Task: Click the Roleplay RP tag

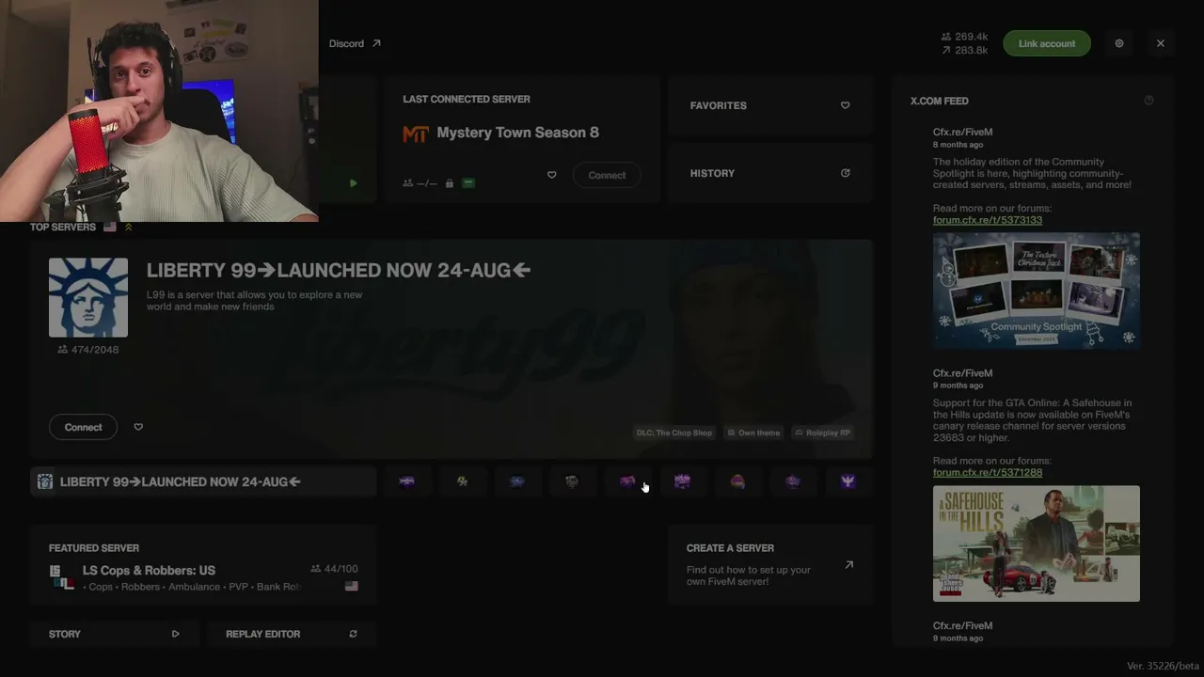Action: [x=823, y=433]
